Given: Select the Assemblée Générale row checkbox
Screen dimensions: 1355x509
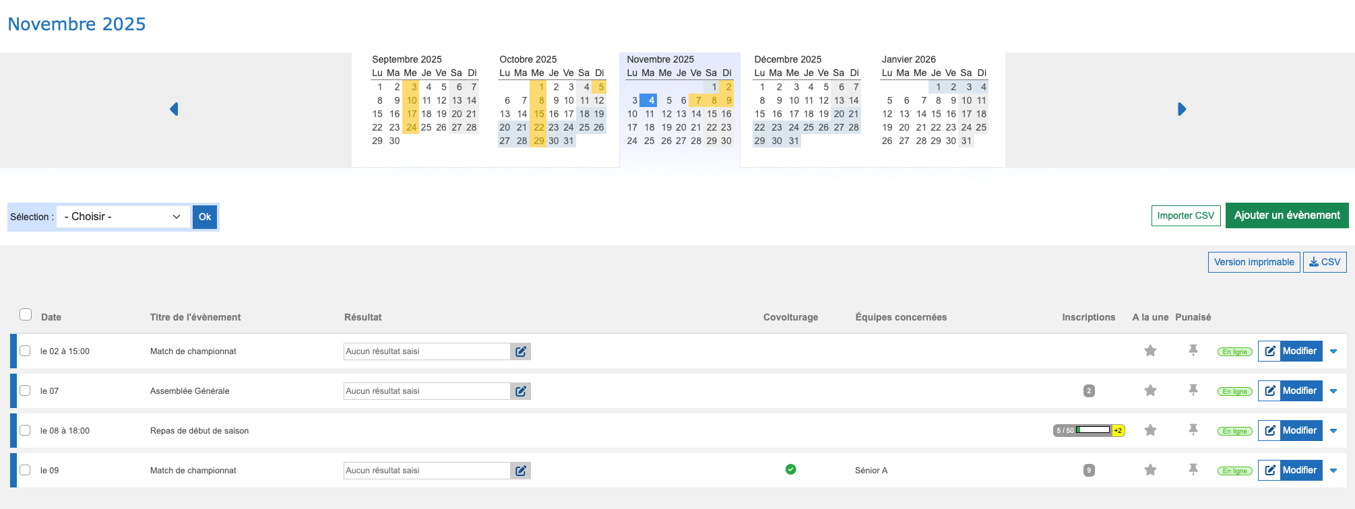Looking at the screenshot, I should coord(25,391).
